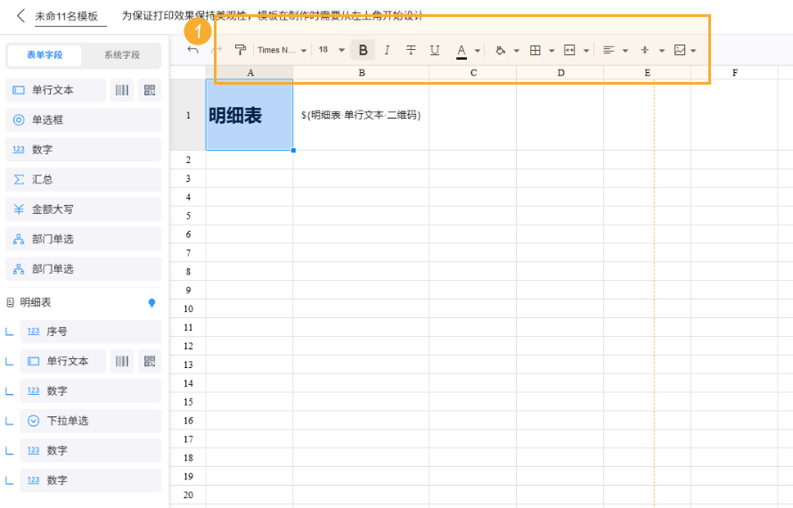Screen dimensions: 793x508
Task: Select row 2 header
Action: coord(188,160)
